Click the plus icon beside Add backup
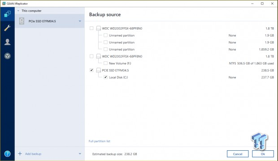 click(x=20, y=153)
